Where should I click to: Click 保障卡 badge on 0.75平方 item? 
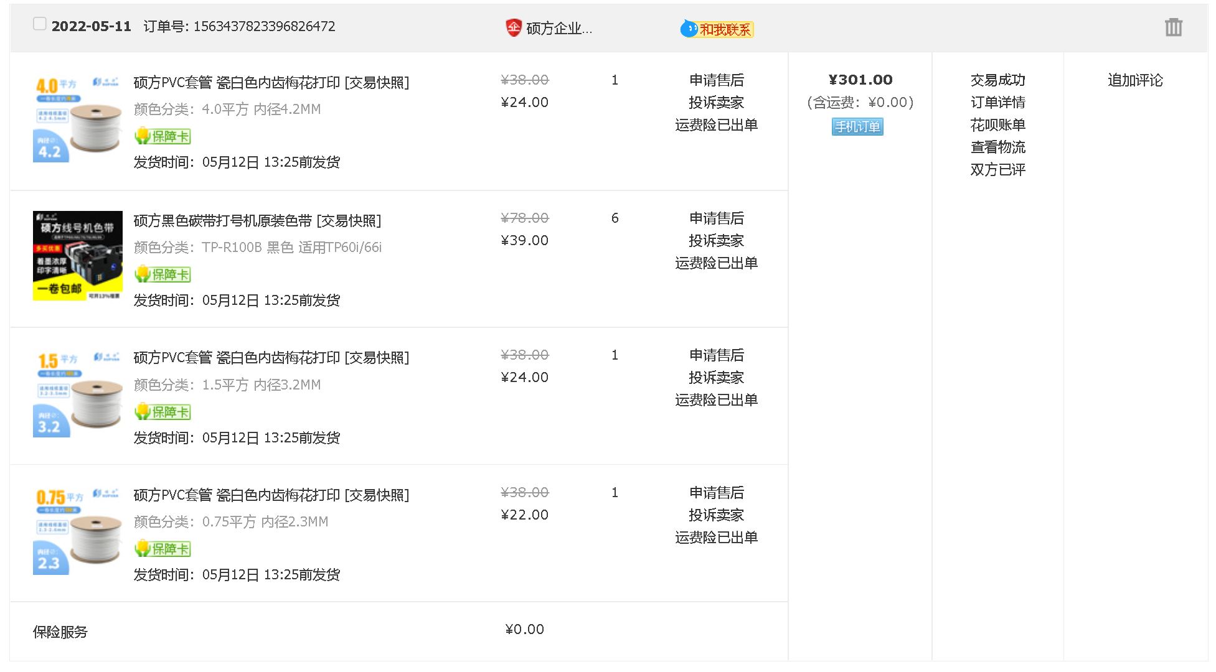[x=163, y=549]
